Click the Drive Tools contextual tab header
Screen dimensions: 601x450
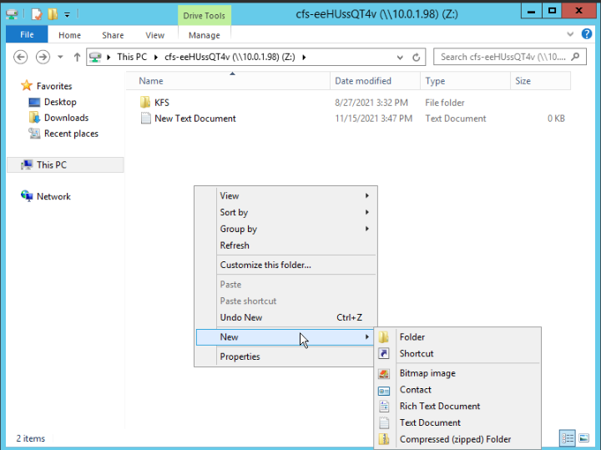point(205,15)
